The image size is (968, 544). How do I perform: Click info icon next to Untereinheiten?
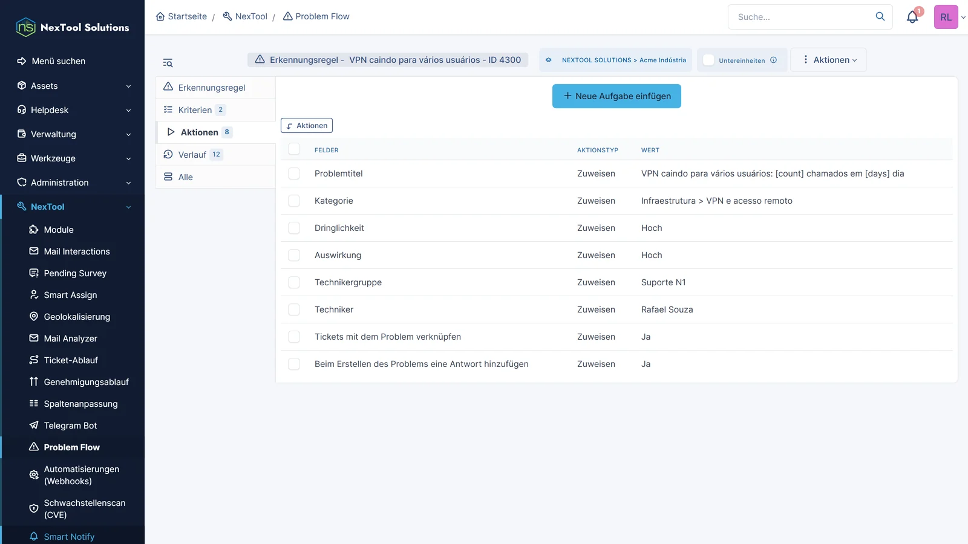pos(773,60)
